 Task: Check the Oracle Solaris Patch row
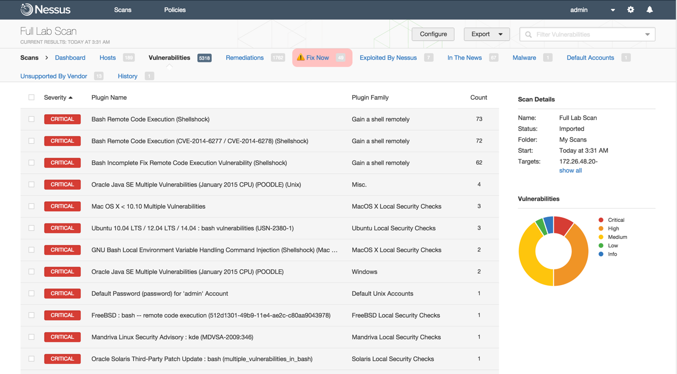point(31,359)
